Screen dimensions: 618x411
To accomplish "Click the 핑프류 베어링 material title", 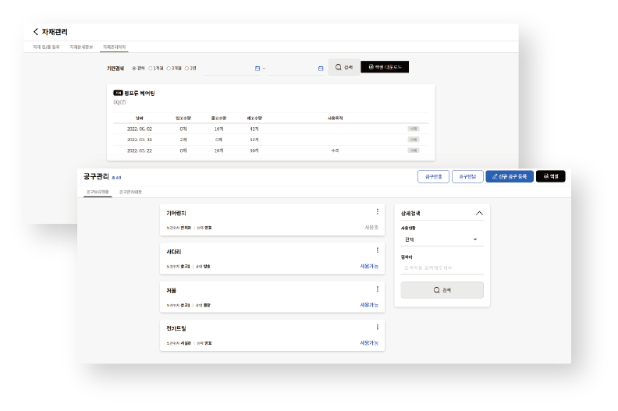I will pyautogui.click(x=139, y=93).
